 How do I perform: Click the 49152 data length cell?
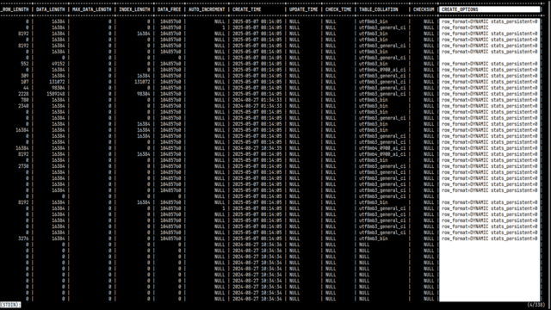click(58, 64)
